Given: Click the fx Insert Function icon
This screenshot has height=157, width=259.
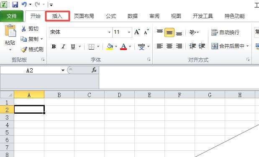Looking at the screenshot, I should tap(94, 70).
